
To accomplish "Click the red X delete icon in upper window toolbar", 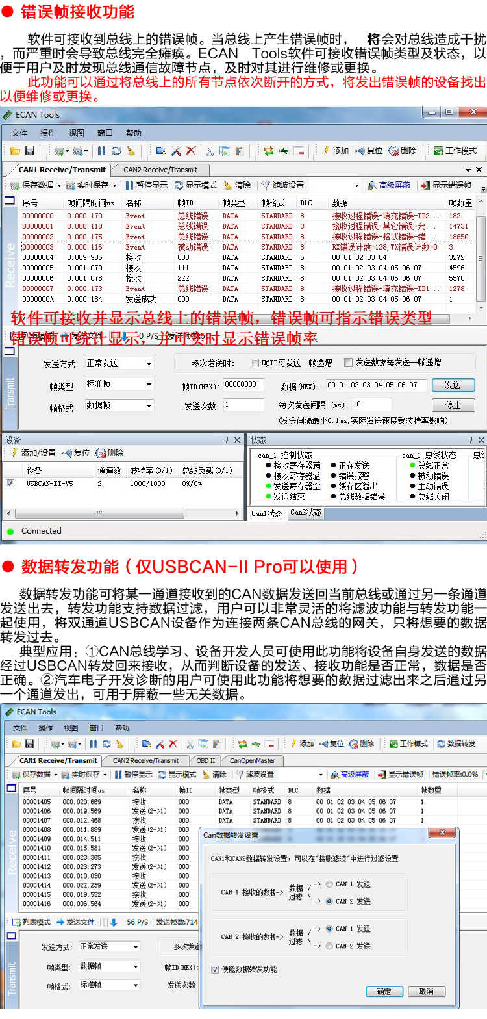I will [x=190, y=151].
